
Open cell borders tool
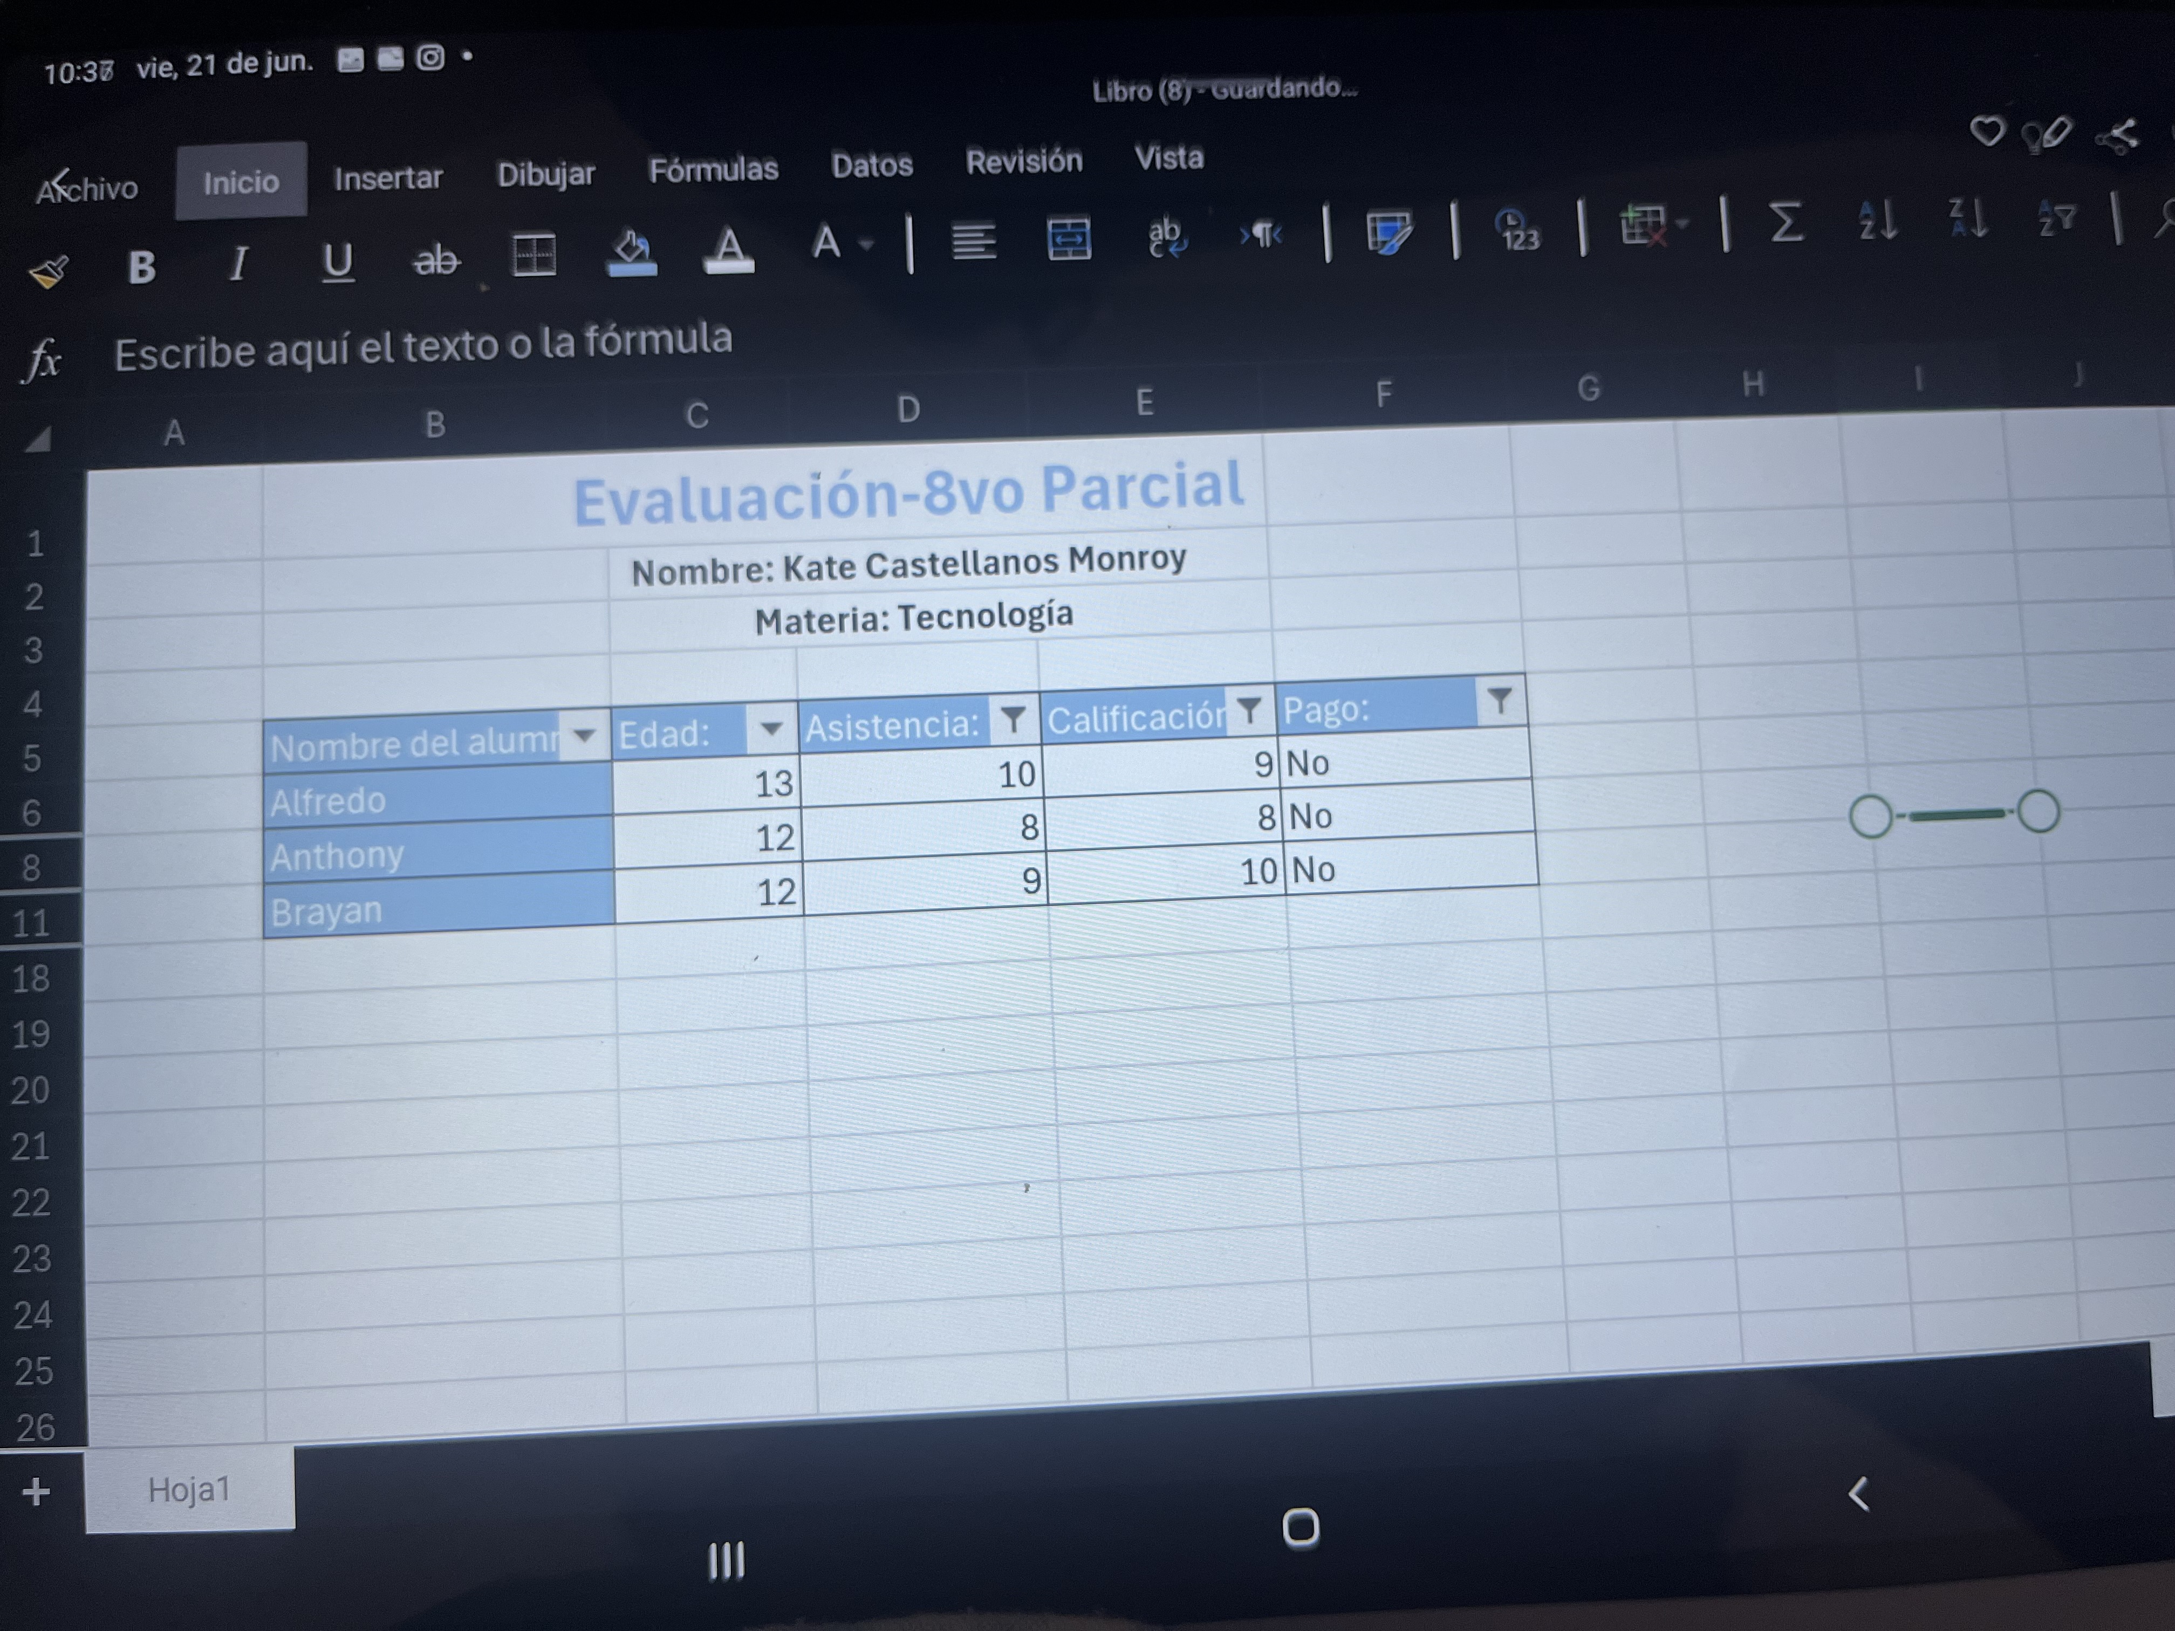click(534, 256)
